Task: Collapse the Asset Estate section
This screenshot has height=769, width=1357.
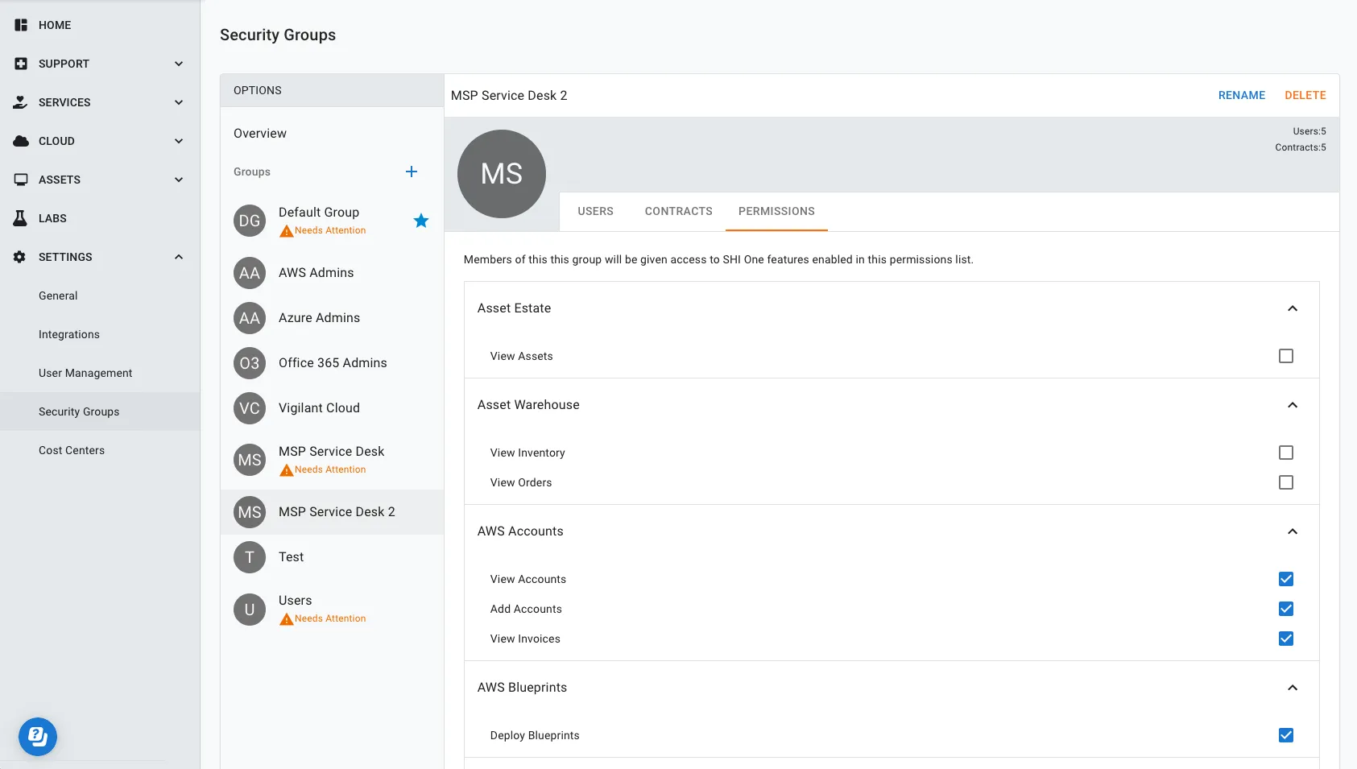Action: coord(1293,308)
